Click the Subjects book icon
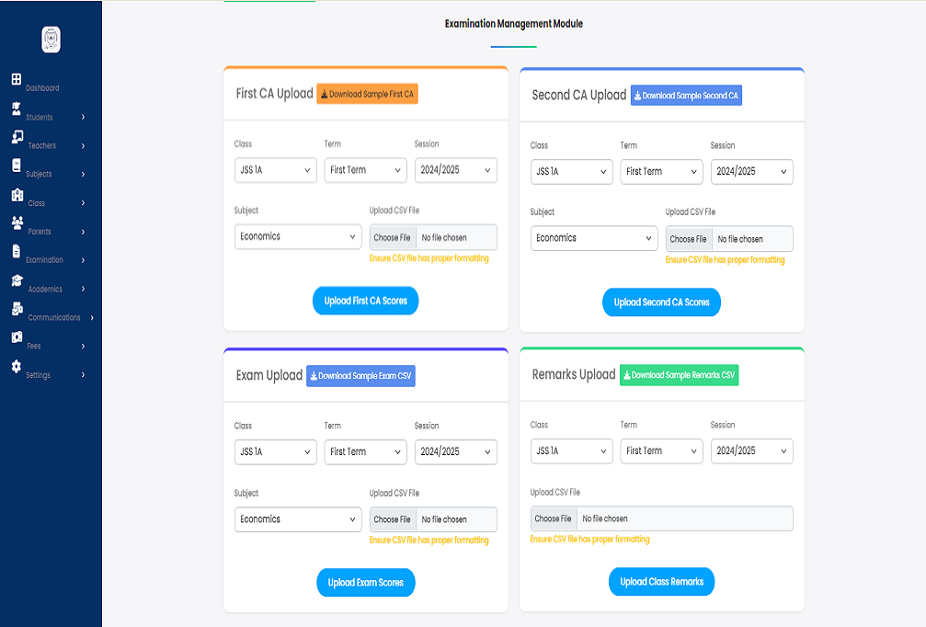 (x=16, y=165)
